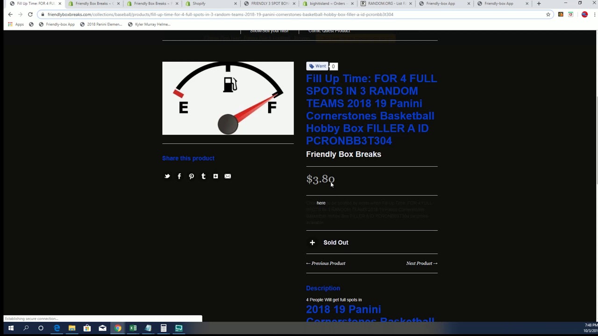Share product by email icon
Image resolution: width=598 pixels, height=336 pixels.
pos(228,176)
